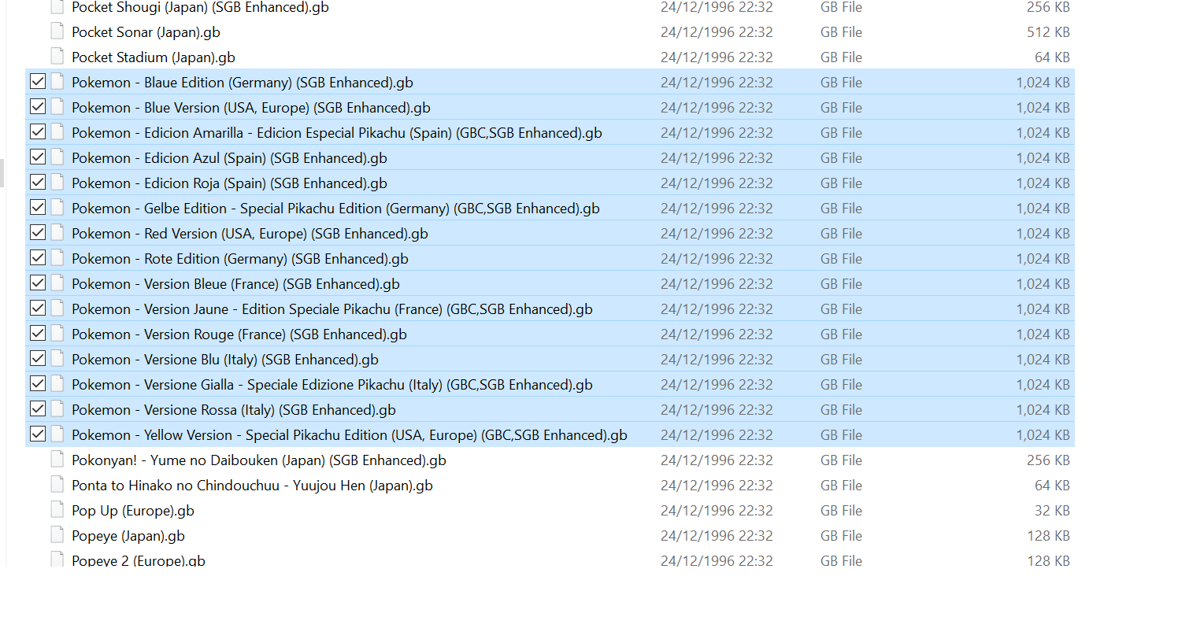Click file icon of Pokemon - Versione Gialla

pyautogui.click(x=57, y=384)
